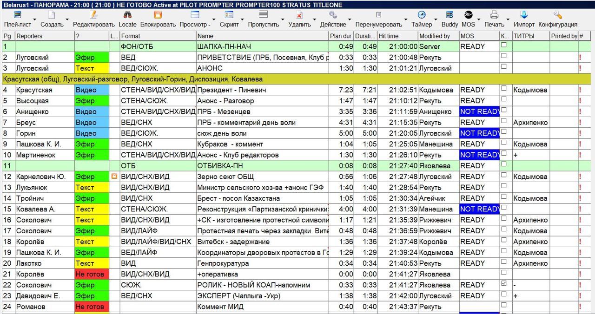The image size is (595, 314).
Task: Click the Locate binoculars icon
Action: click(x=127, y=15)
